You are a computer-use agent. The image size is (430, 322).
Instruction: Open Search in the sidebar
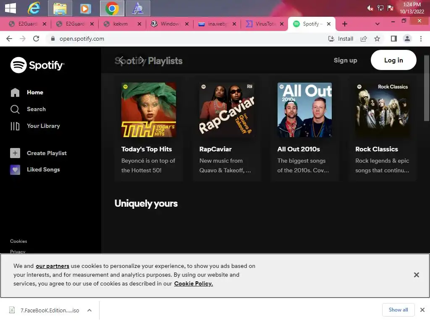(28, 109)
